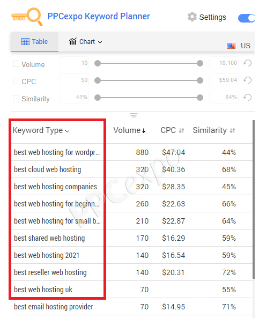Enable the CPC filter checkbox
259x326 pixels.
coord(16,81)
